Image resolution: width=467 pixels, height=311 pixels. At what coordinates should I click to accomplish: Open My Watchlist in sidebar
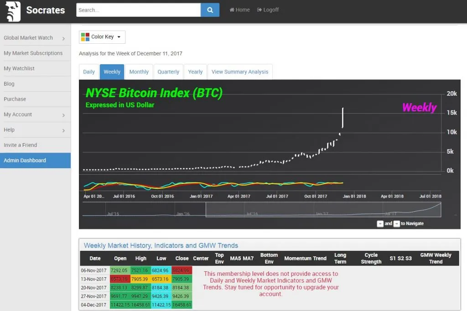19,68
